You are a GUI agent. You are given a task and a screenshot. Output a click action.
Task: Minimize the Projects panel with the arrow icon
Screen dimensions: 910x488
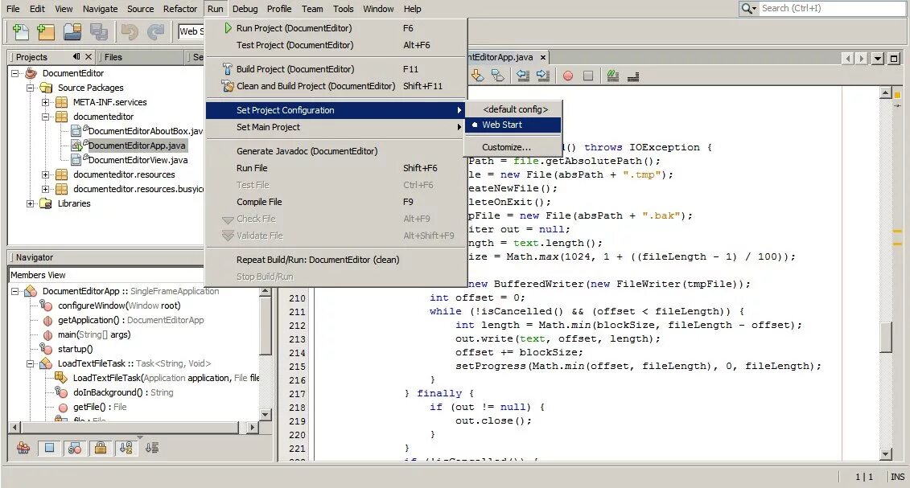click(x=76, y=57)
